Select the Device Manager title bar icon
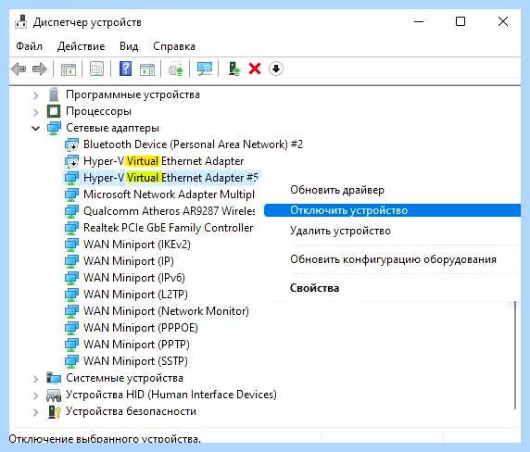This screenshot has width=530, height=452. [20, 22]
